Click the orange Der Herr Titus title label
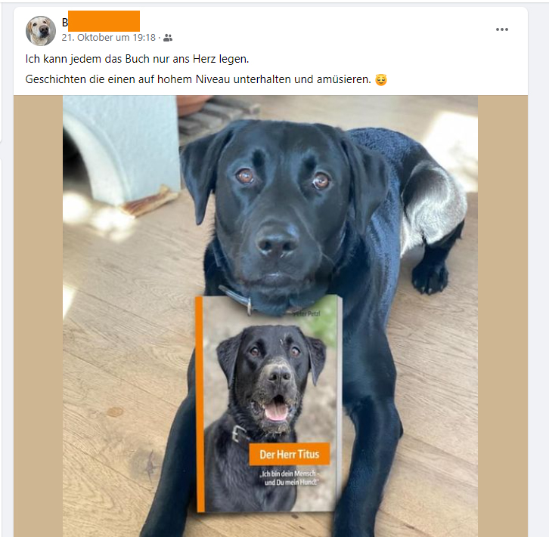The image size is (549, 537). point(289,454)
